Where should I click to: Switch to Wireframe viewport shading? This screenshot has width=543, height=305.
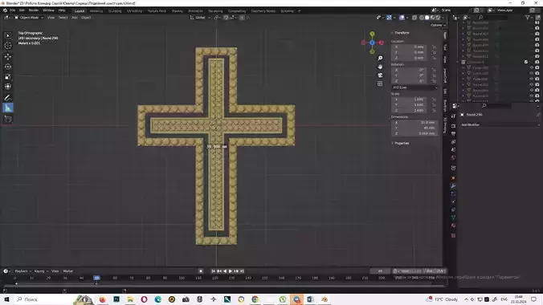(422, 18)
